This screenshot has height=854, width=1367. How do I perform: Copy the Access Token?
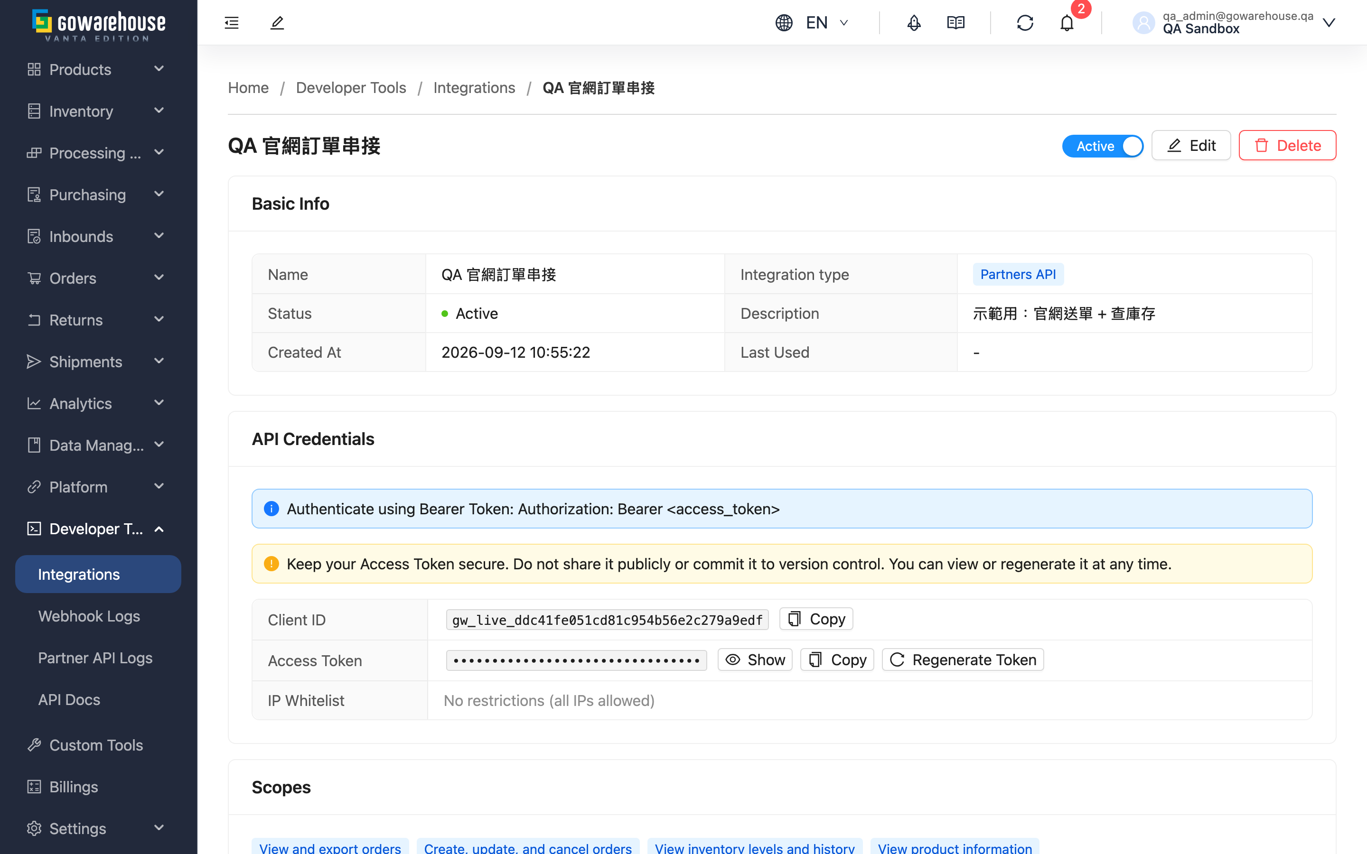coord(837,659)
